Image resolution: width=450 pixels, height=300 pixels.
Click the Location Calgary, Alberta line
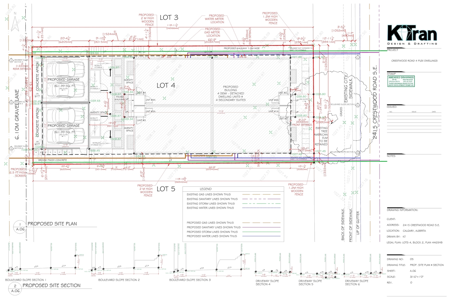406,231
